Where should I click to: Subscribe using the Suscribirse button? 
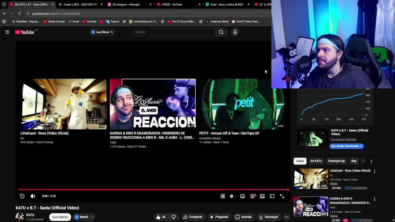coord(60,217)
